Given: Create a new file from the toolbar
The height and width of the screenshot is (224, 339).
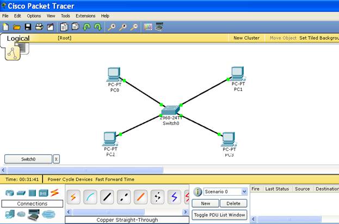Looking at the screenshot, I should [6, 27].
